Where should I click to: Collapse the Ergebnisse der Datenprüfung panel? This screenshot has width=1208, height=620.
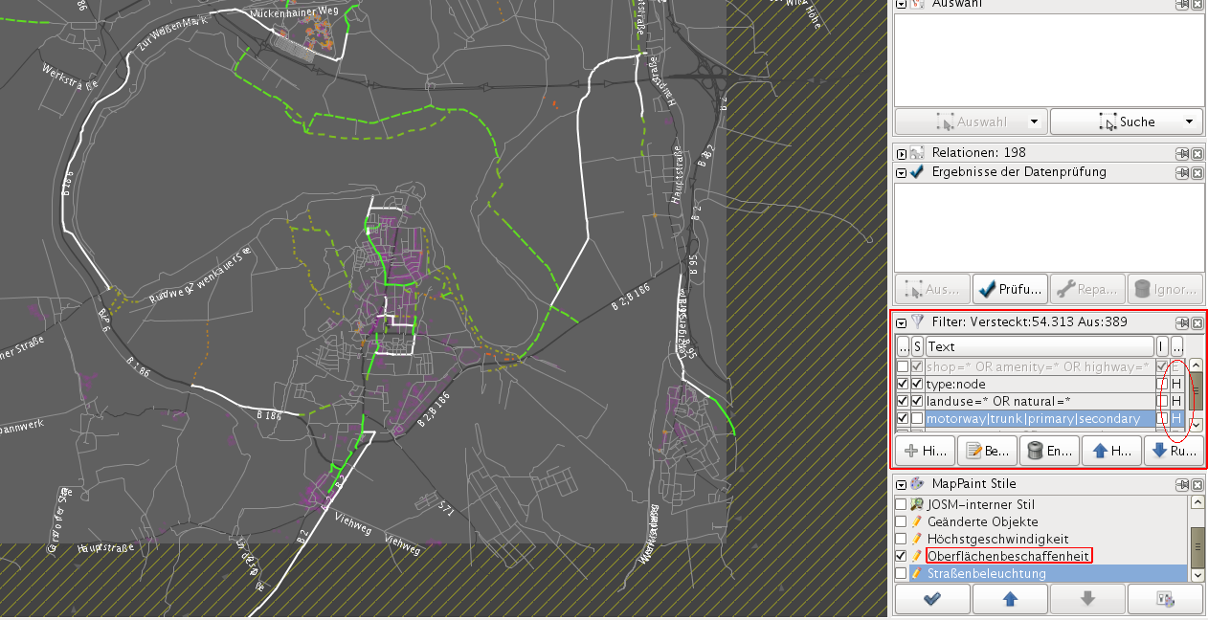pyautogui.click(x=901, y=172)
